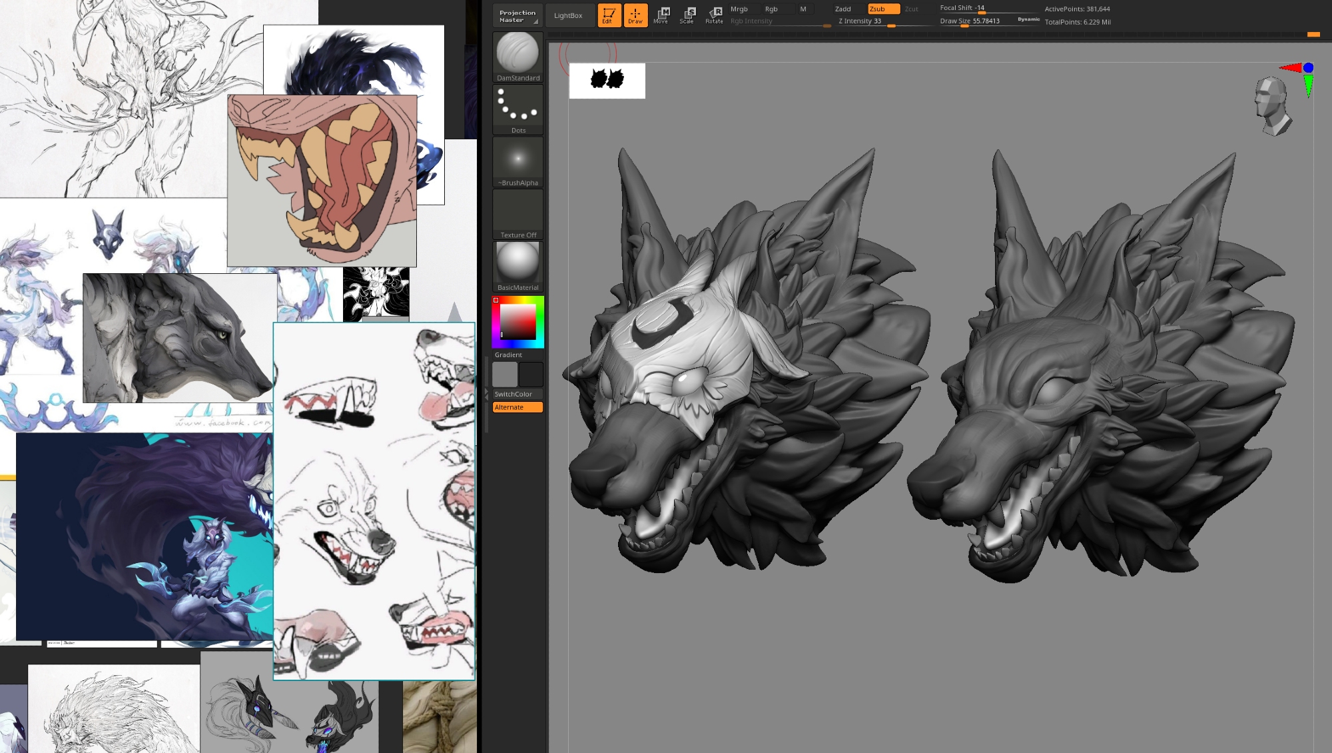This screenshot has width=1332, height=753.
Task: Select the Scale tool
Action: [687, 15]
